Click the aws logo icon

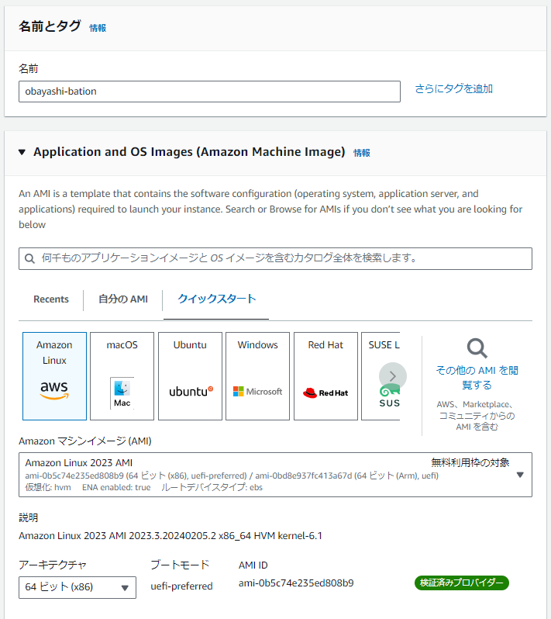pyautogui.click(x=54, y=390)
